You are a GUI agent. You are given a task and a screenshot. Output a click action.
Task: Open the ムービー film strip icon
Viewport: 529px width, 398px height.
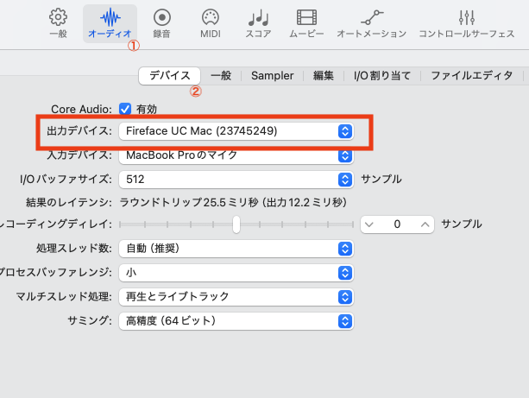[305, 23]
